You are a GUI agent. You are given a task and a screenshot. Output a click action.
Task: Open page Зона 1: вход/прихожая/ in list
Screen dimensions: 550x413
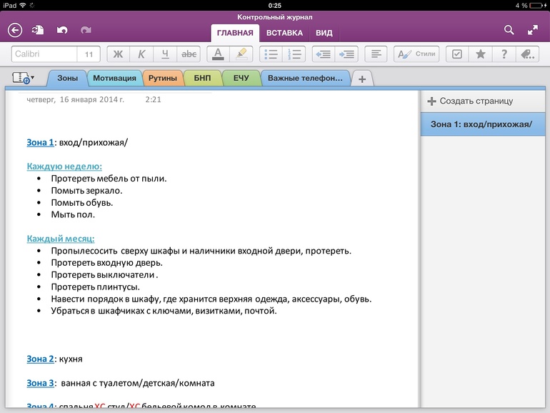tap(483, 124)
